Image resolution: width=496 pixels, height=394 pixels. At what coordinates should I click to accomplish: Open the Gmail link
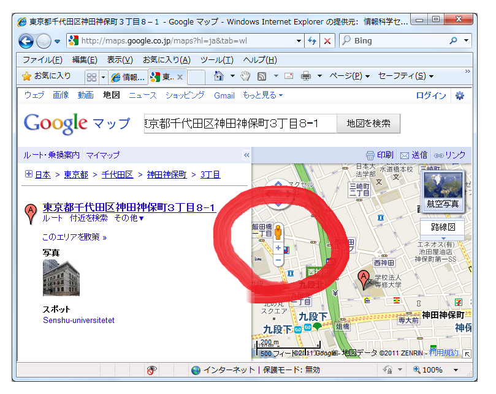tap(224, 95)
